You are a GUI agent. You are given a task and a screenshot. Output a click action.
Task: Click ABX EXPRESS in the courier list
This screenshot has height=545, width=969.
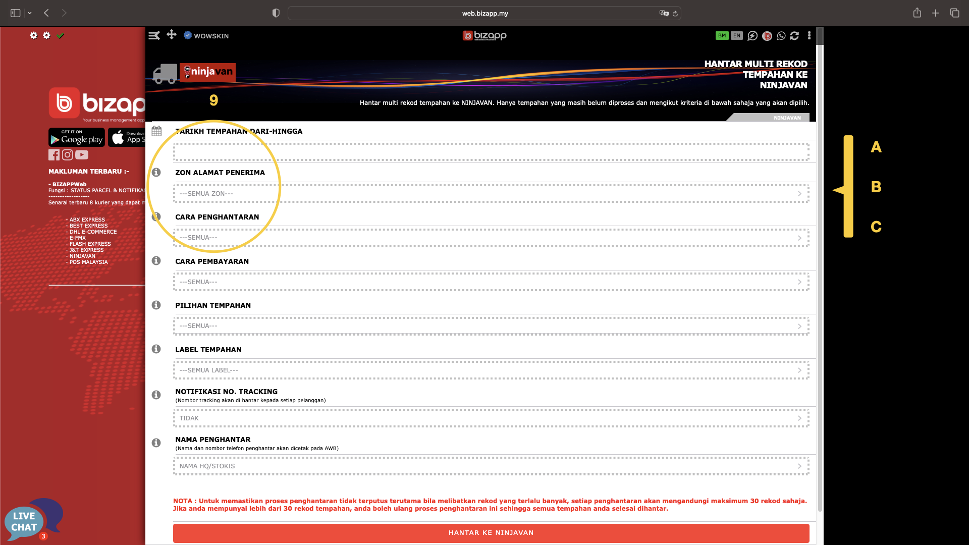click(87, 220)
